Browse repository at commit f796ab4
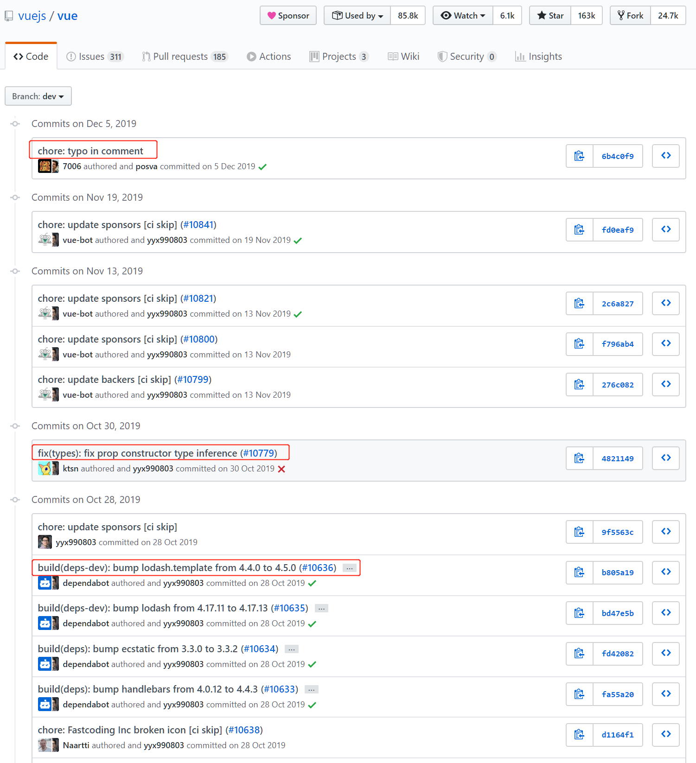Viewport: 696px width, 763px height. tap(666, 343)
